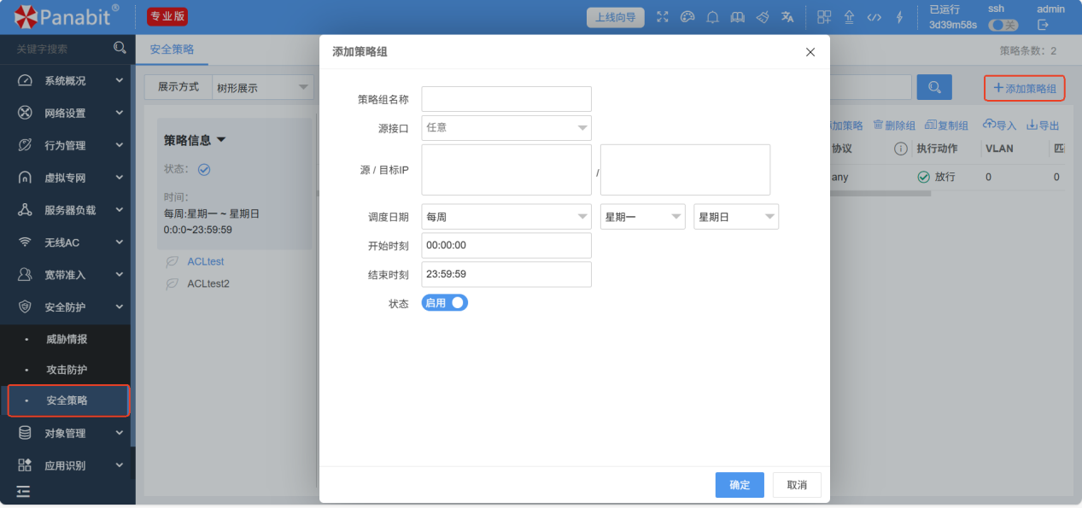1082x508 pixels.
Task: Open the 调度日期 每周 dropdown
Action: tap(506, 217)
